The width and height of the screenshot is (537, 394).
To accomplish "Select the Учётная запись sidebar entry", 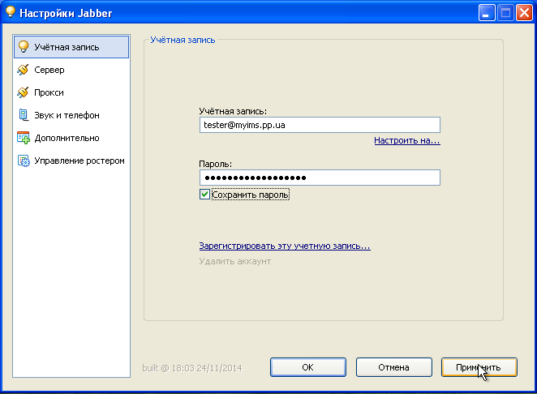I will (71, 47).
